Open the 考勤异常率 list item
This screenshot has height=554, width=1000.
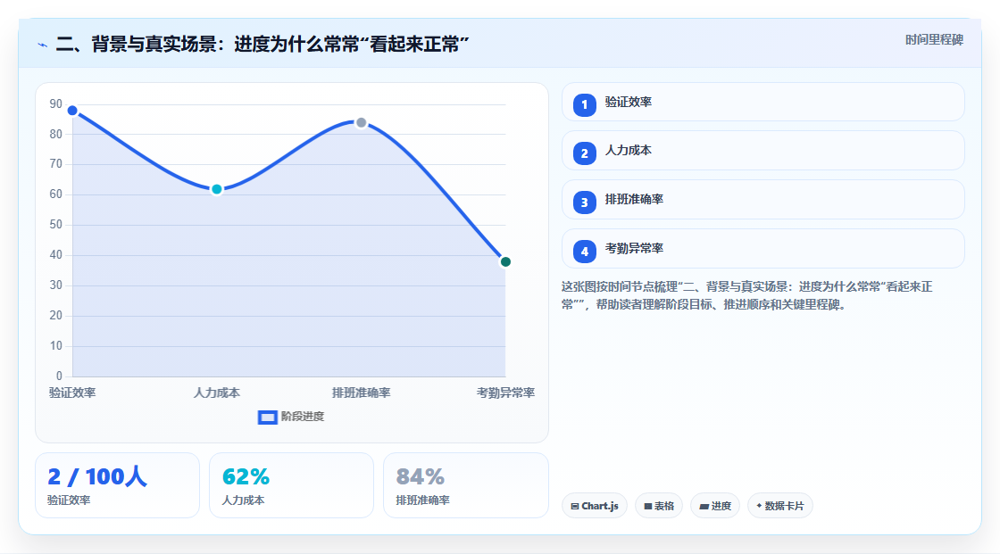click(762, 249)
